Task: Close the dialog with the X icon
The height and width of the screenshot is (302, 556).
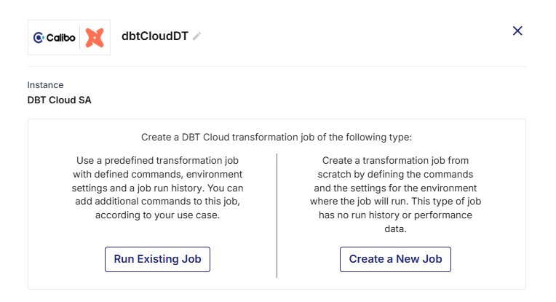Action: pos(517,31)
